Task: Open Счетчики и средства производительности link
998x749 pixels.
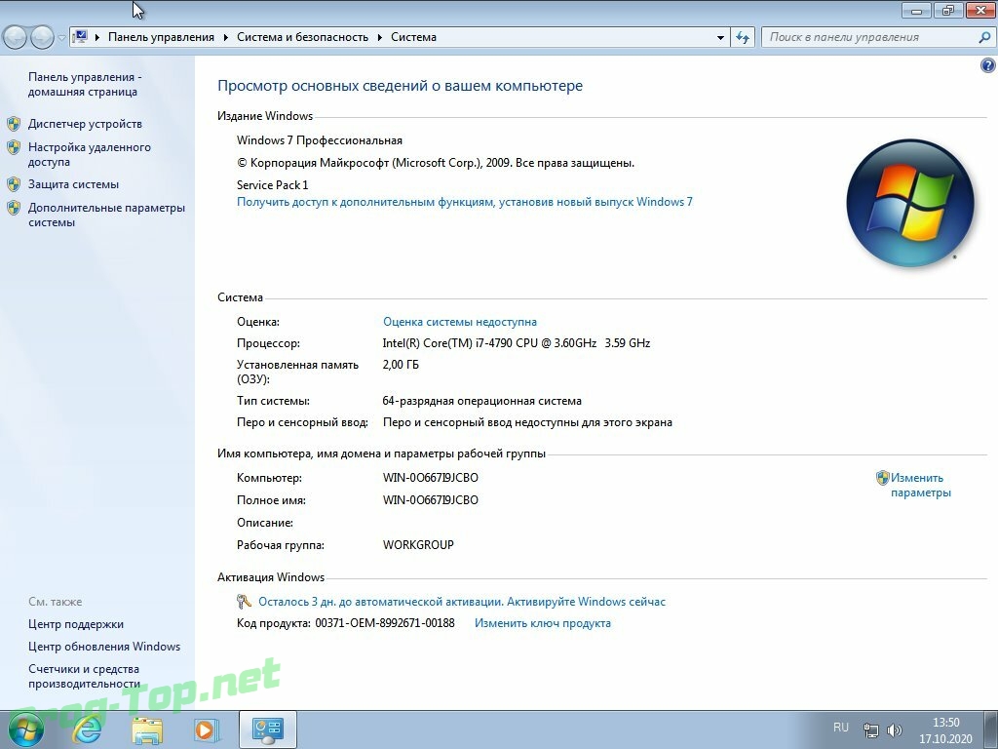Action: click(84, 677)
